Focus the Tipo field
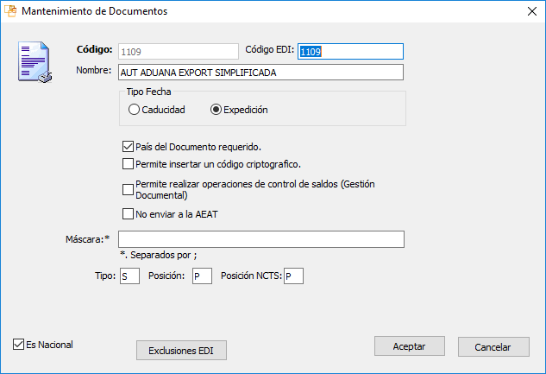 click(x=130, y=276)
